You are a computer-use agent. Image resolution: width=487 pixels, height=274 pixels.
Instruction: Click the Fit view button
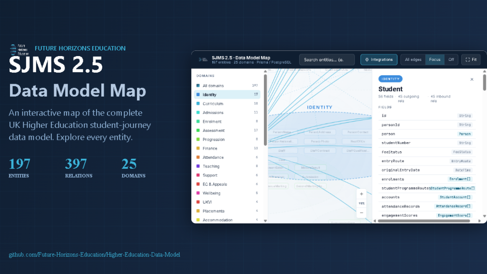[471, 59]
